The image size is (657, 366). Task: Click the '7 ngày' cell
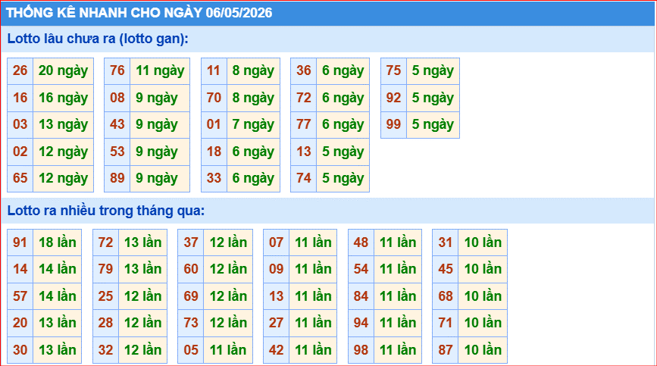click(254, 124)
